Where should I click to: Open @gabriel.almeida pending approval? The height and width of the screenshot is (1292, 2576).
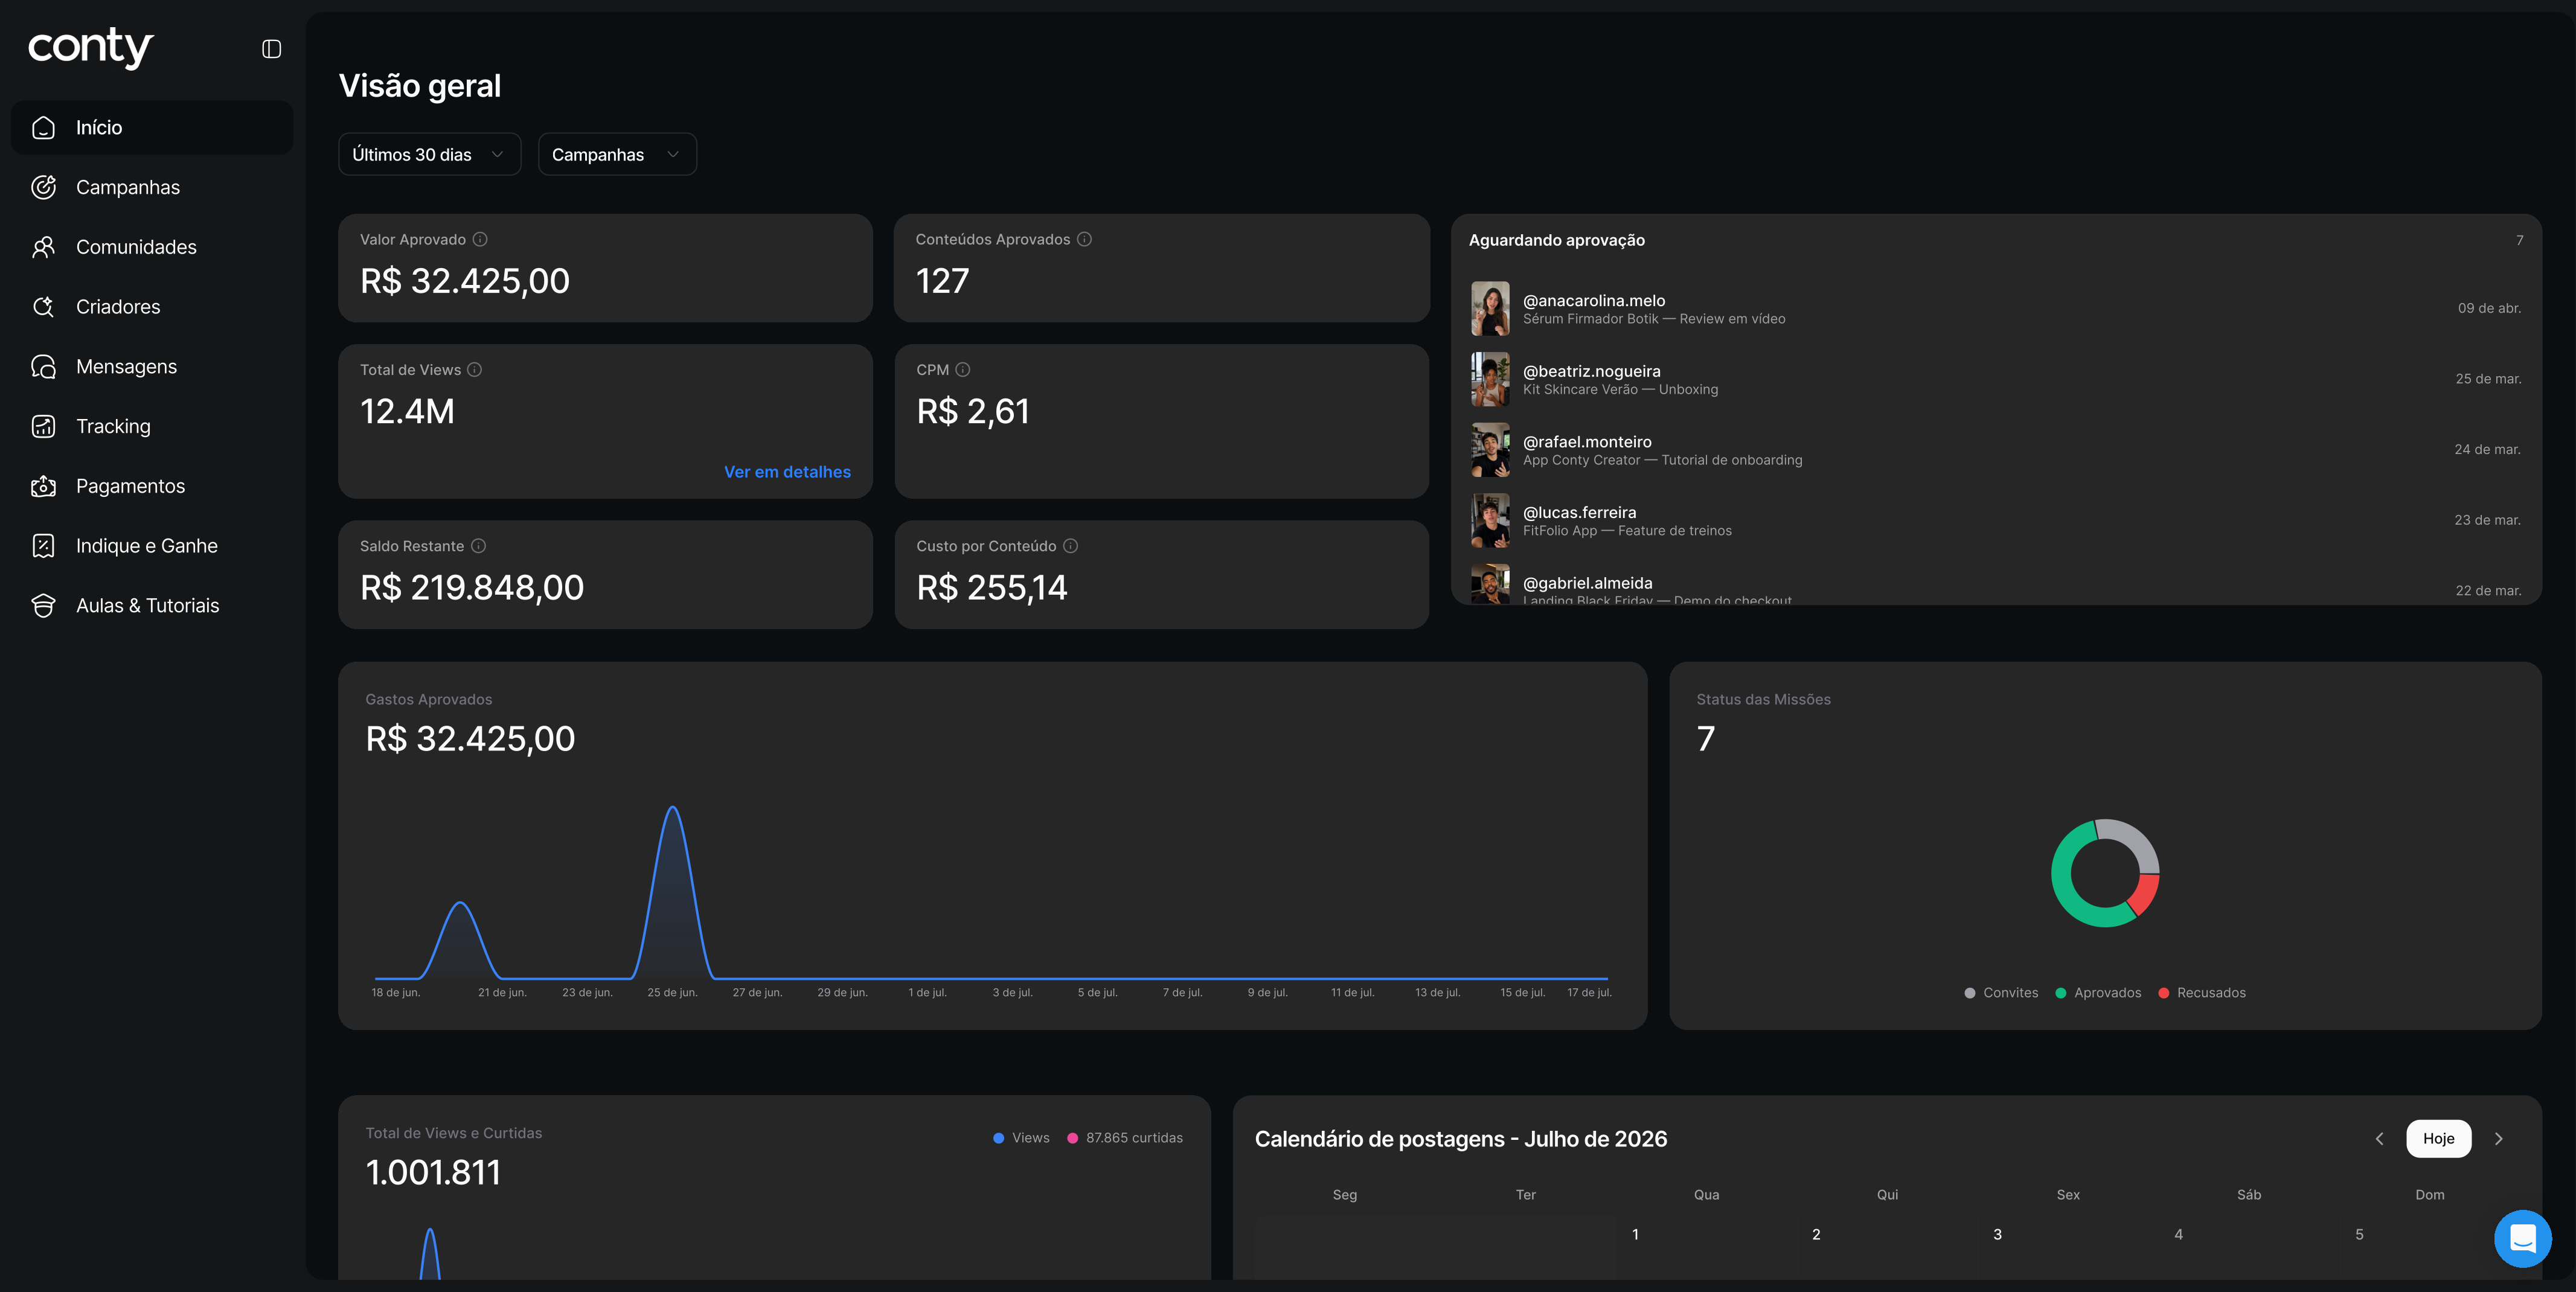click(x=1996, y=585)
